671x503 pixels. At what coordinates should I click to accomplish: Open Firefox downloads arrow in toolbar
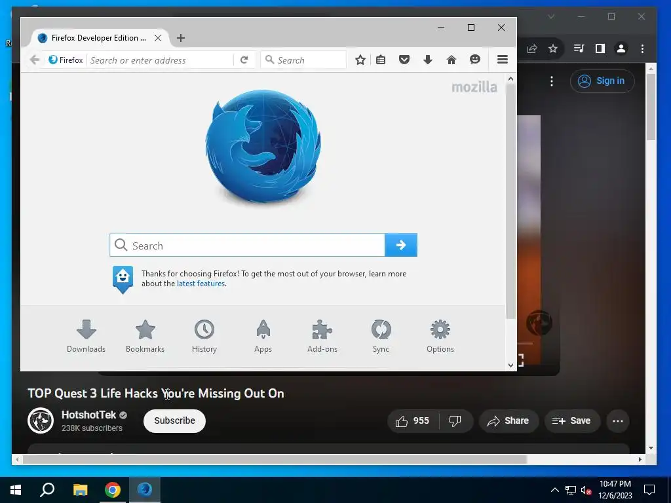point(427,60)
